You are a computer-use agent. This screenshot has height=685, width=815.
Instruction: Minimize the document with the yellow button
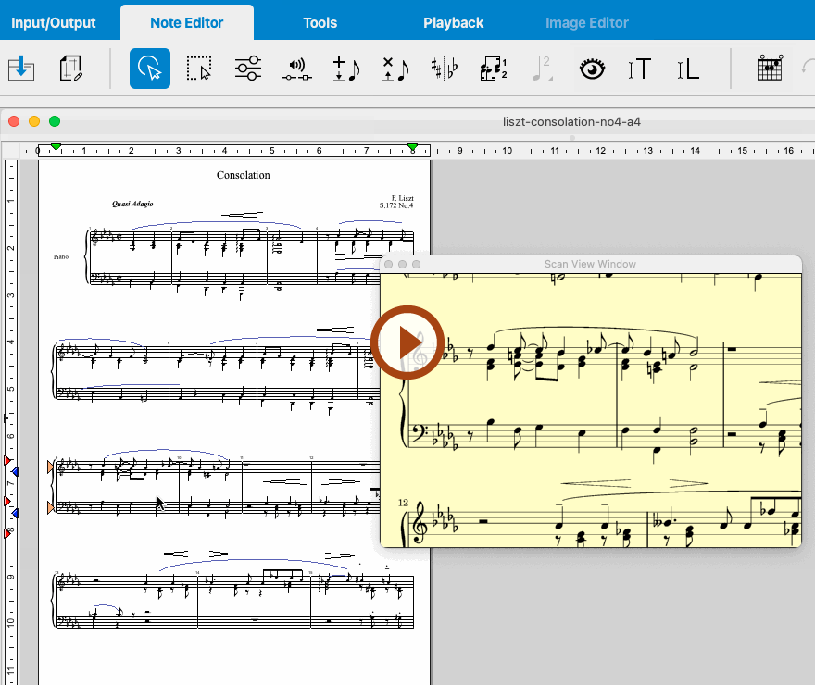coord(34,121)
